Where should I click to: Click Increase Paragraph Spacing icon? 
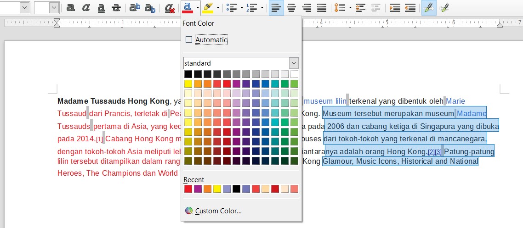point(361,8)
